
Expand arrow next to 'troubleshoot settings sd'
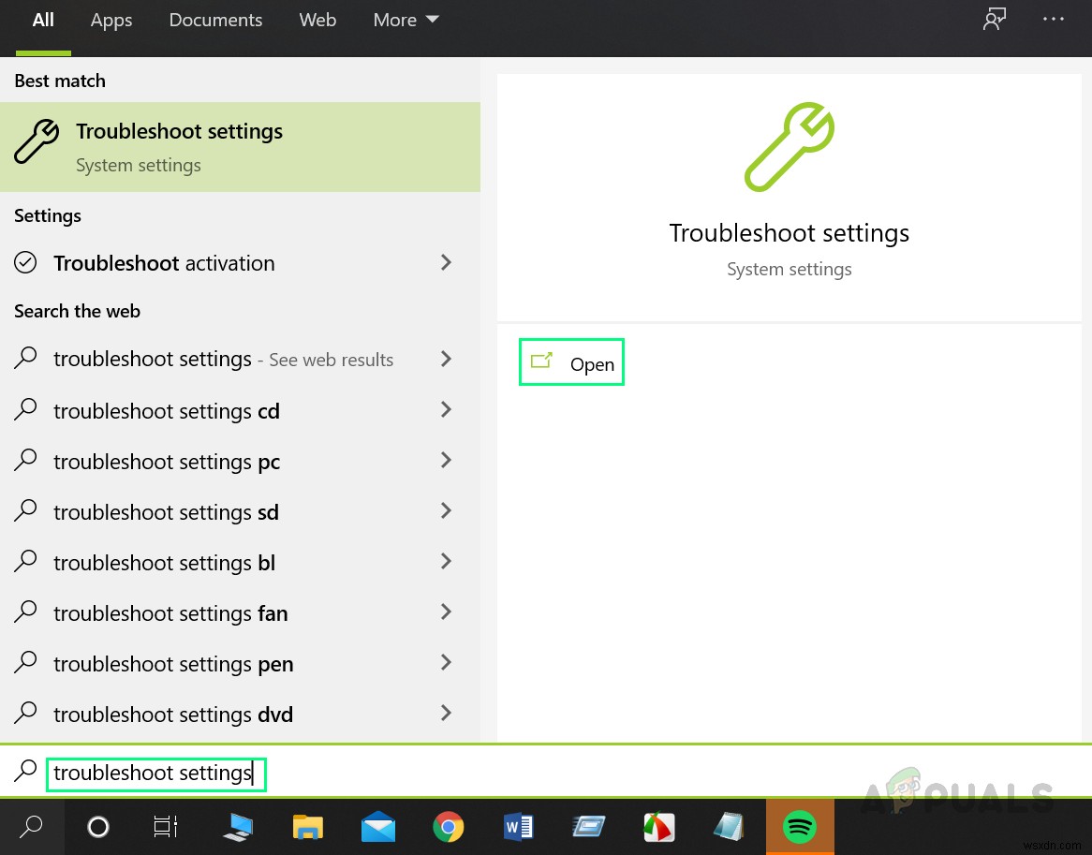[447, 511]
